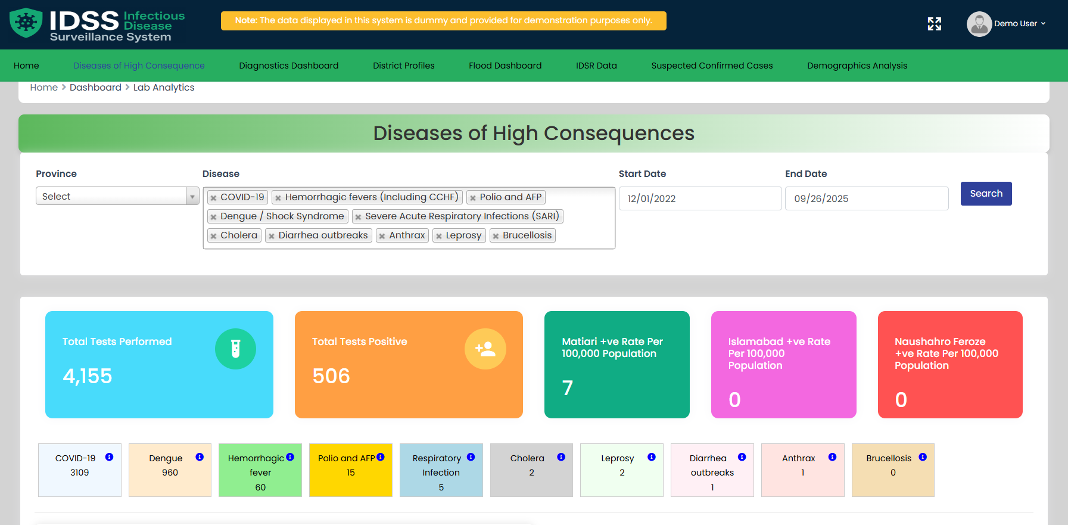
Task: Follow the Home breadcrumb link
Action: (43, 88)
